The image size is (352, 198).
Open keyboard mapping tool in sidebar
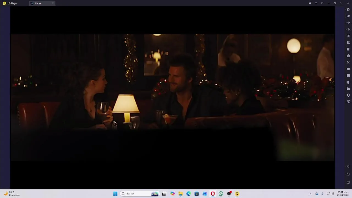(348, 16)
